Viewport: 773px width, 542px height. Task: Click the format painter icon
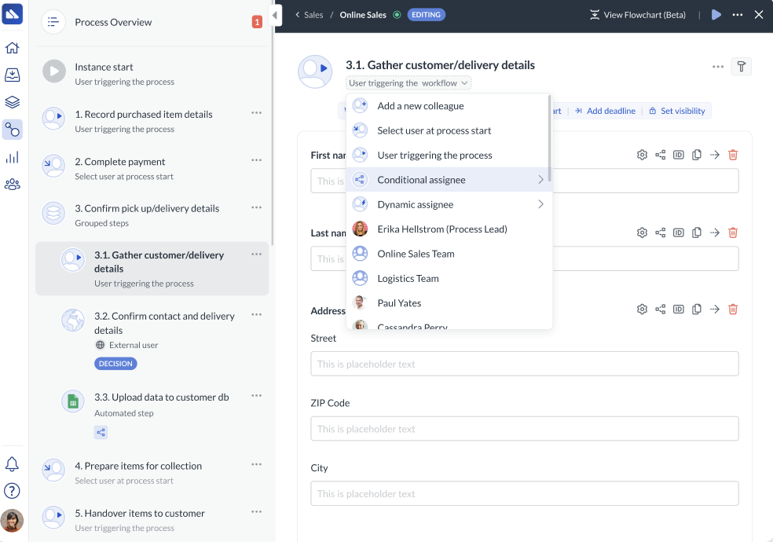[x=741, y=67]
